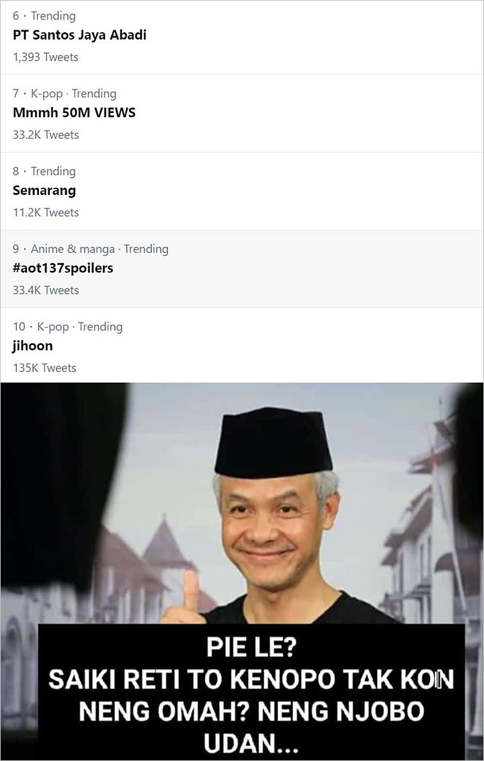Select the Semarang trending topic

pyautogui.click(x=44, y=191)
